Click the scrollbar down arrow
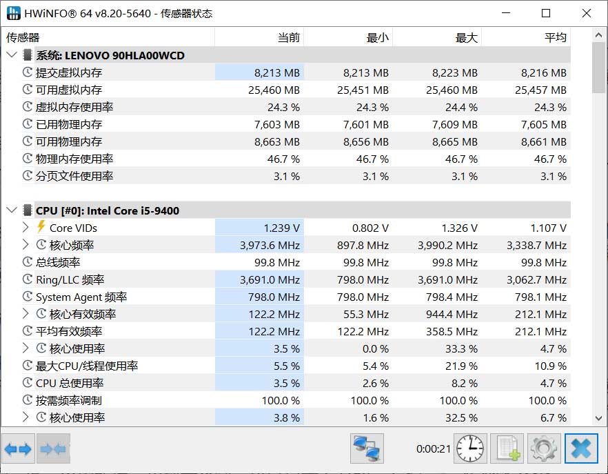This screenshot has height=474, width=608. pos(598,418)
